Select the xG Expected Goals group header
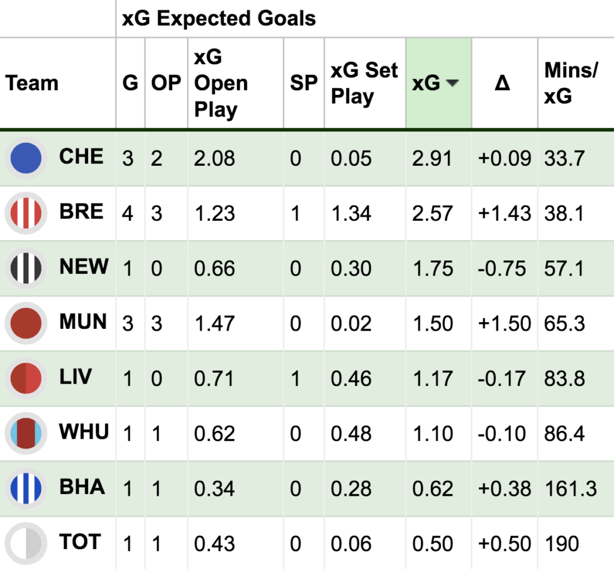614x569 pixels. tap(219, 19)
